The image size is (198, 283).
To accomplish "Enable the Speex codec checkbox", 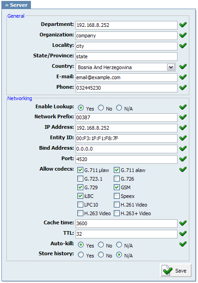I will 117,196.
